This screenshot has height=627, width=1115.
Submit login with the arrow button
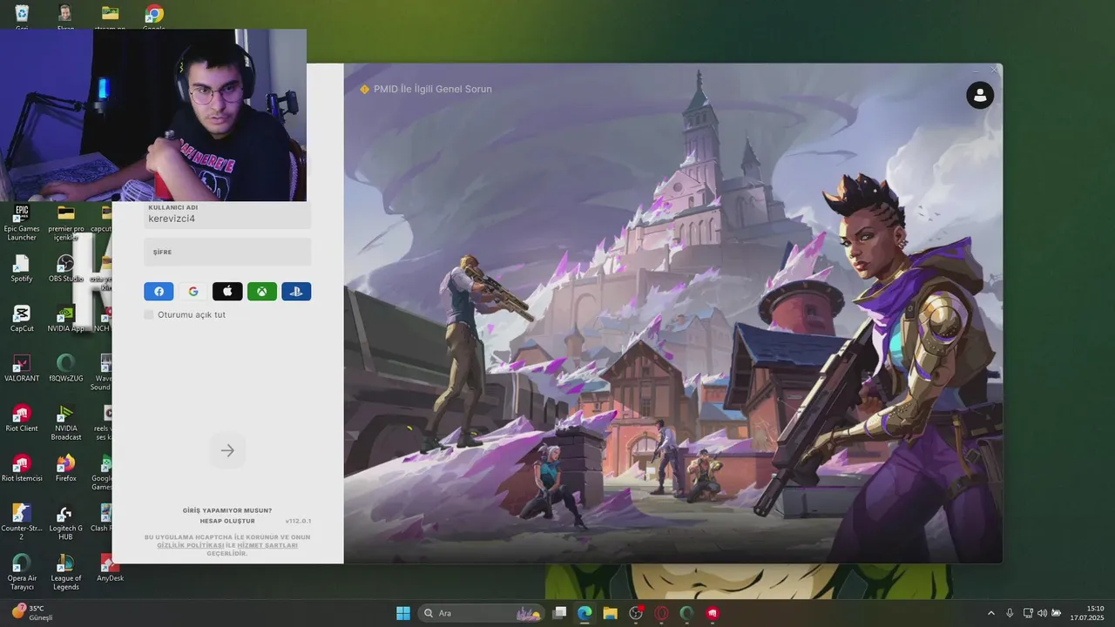click(227, 450)
